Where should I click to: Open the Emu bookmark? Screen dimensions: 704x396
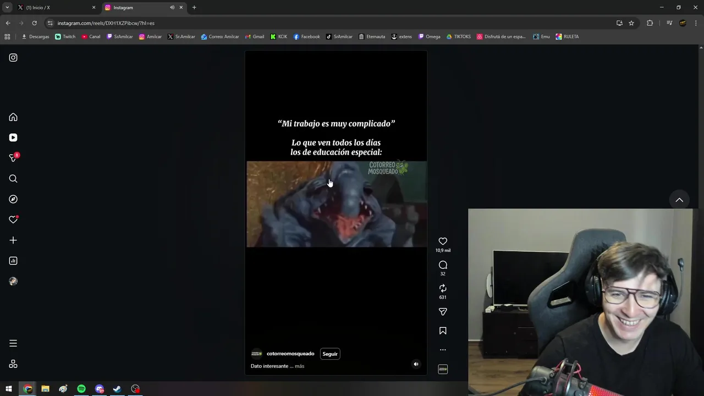(541, 37)
